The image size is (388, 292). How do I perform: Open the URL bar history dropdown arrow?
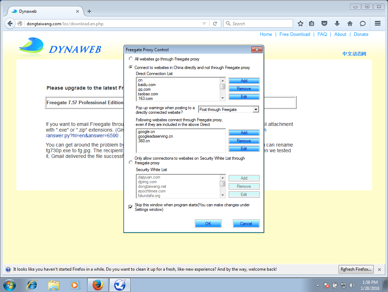coord(204,23)
